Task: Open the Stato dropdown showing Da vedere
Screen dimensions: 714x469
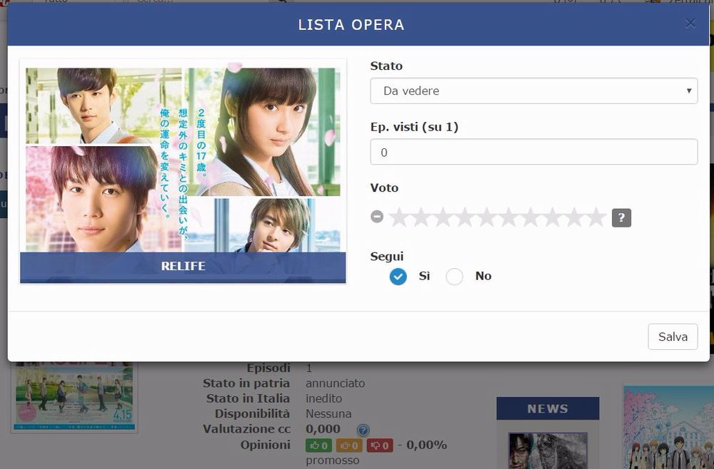Action: tap(533, 91)
